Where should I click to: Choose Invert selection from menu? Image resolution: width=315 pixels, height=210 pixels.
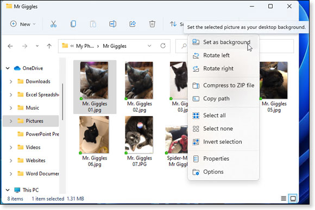click(224, 142)
